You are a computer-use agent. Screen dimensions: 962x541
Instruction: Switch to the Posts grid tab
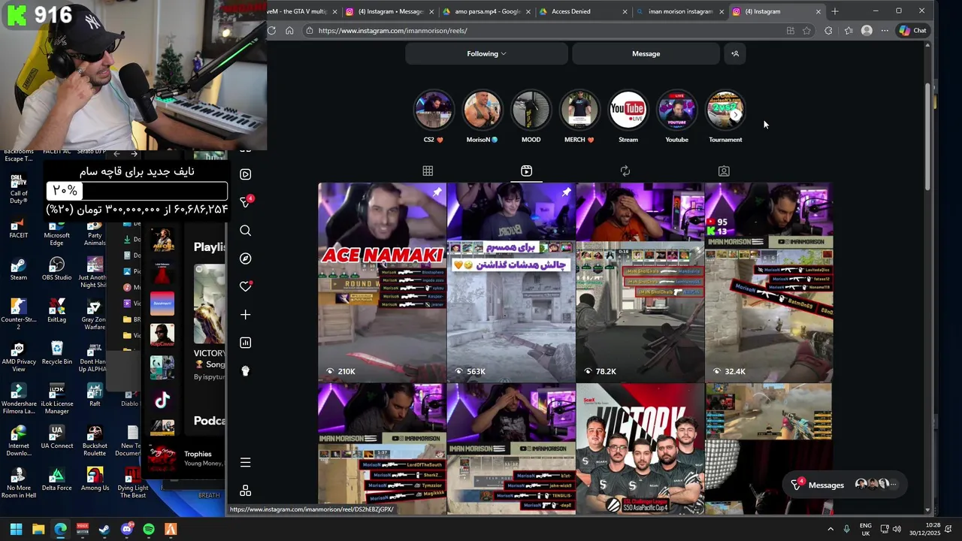point(428,171)
